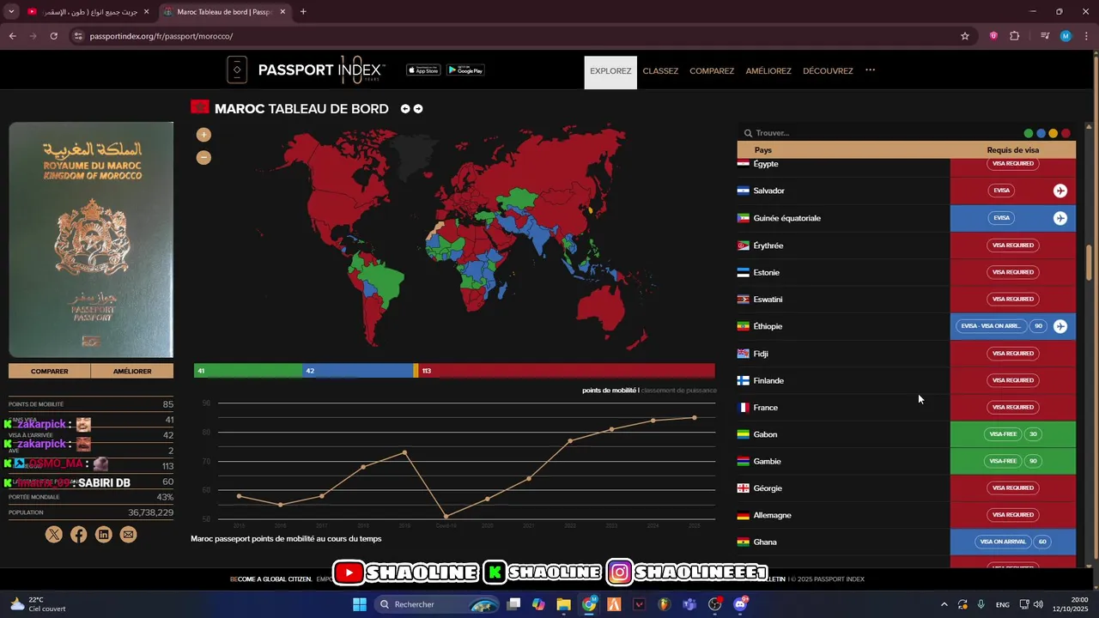Share on LinkedIn icon
This screenshot has width=1099, height=618.
point(104,535)
